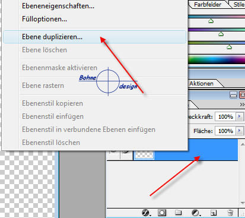The height and width of the screenshot is (218, 245).
Task: Open the adjustment layer menu
Action: coord(196,213)
